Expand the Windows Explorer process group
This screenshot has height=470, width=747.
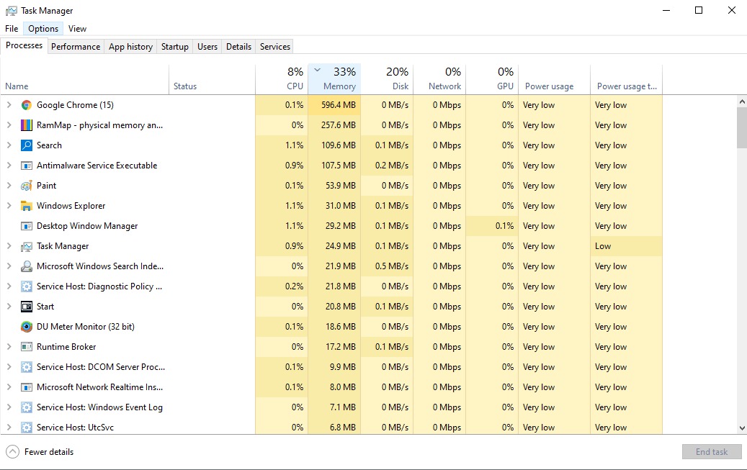(x=9, y=206)
